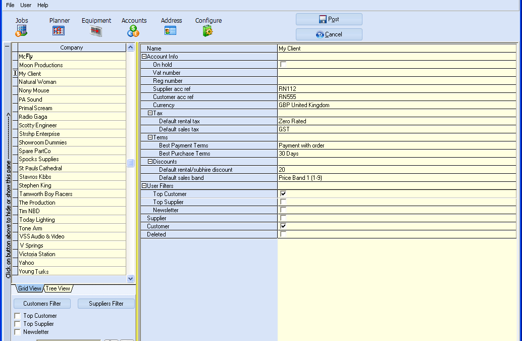Open the Planner calendar icon
The height and width of the screenshot is (341, 522).
point(59,31)
